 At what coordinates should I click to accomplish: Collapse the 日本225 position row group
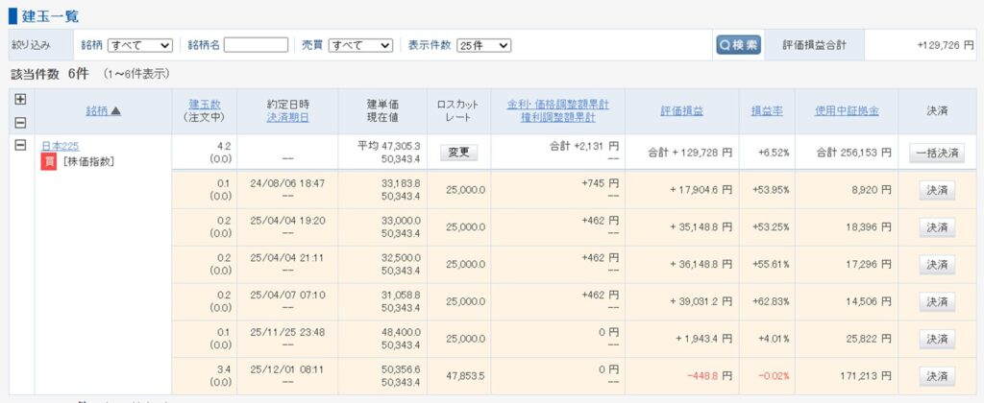20,145
